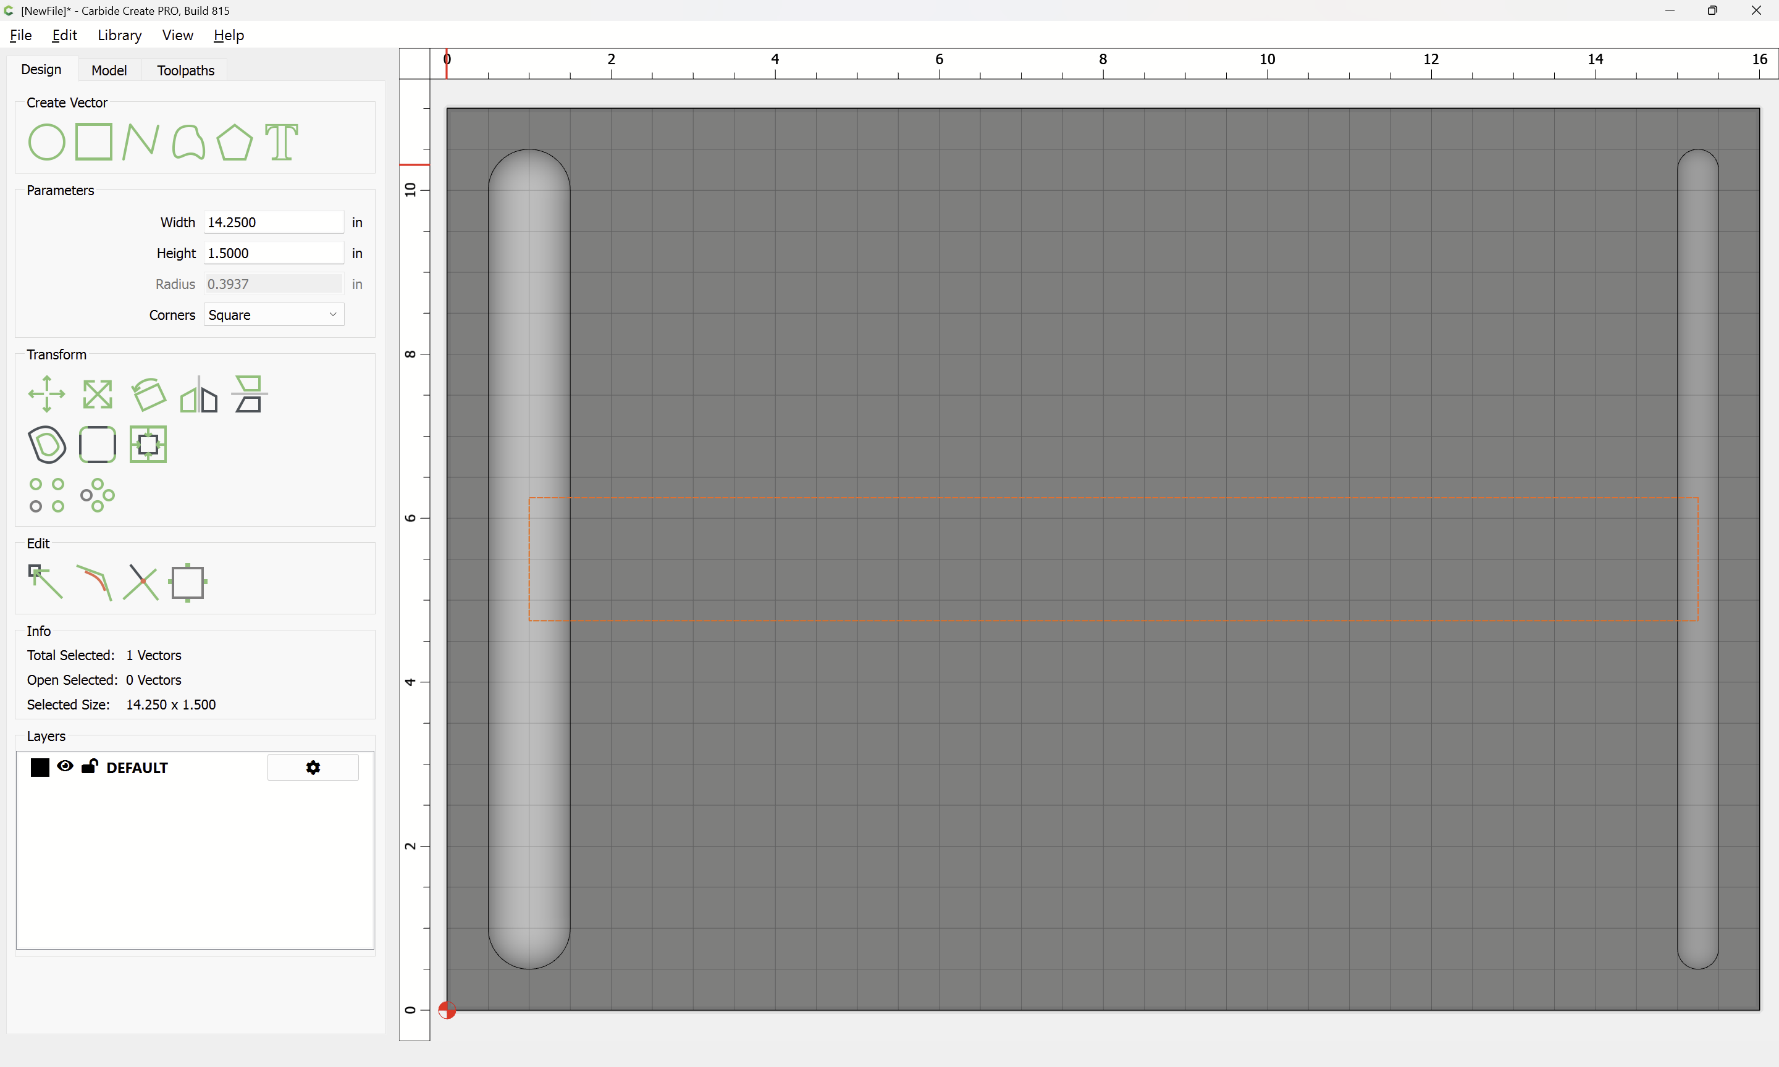Select the Mirror/Flip transform icon

point(198,394)
